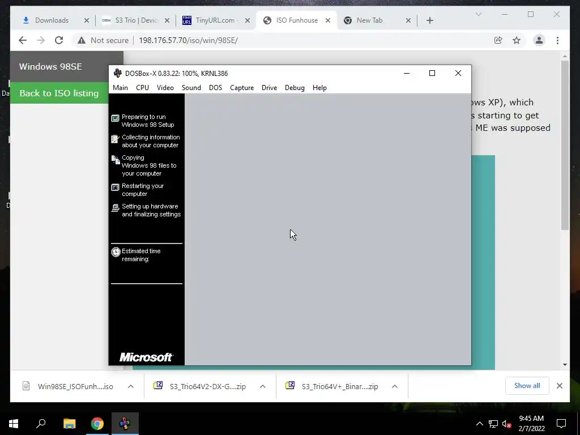
Task: Open Chrome tab search chevron
Action: tap(479, 14)
